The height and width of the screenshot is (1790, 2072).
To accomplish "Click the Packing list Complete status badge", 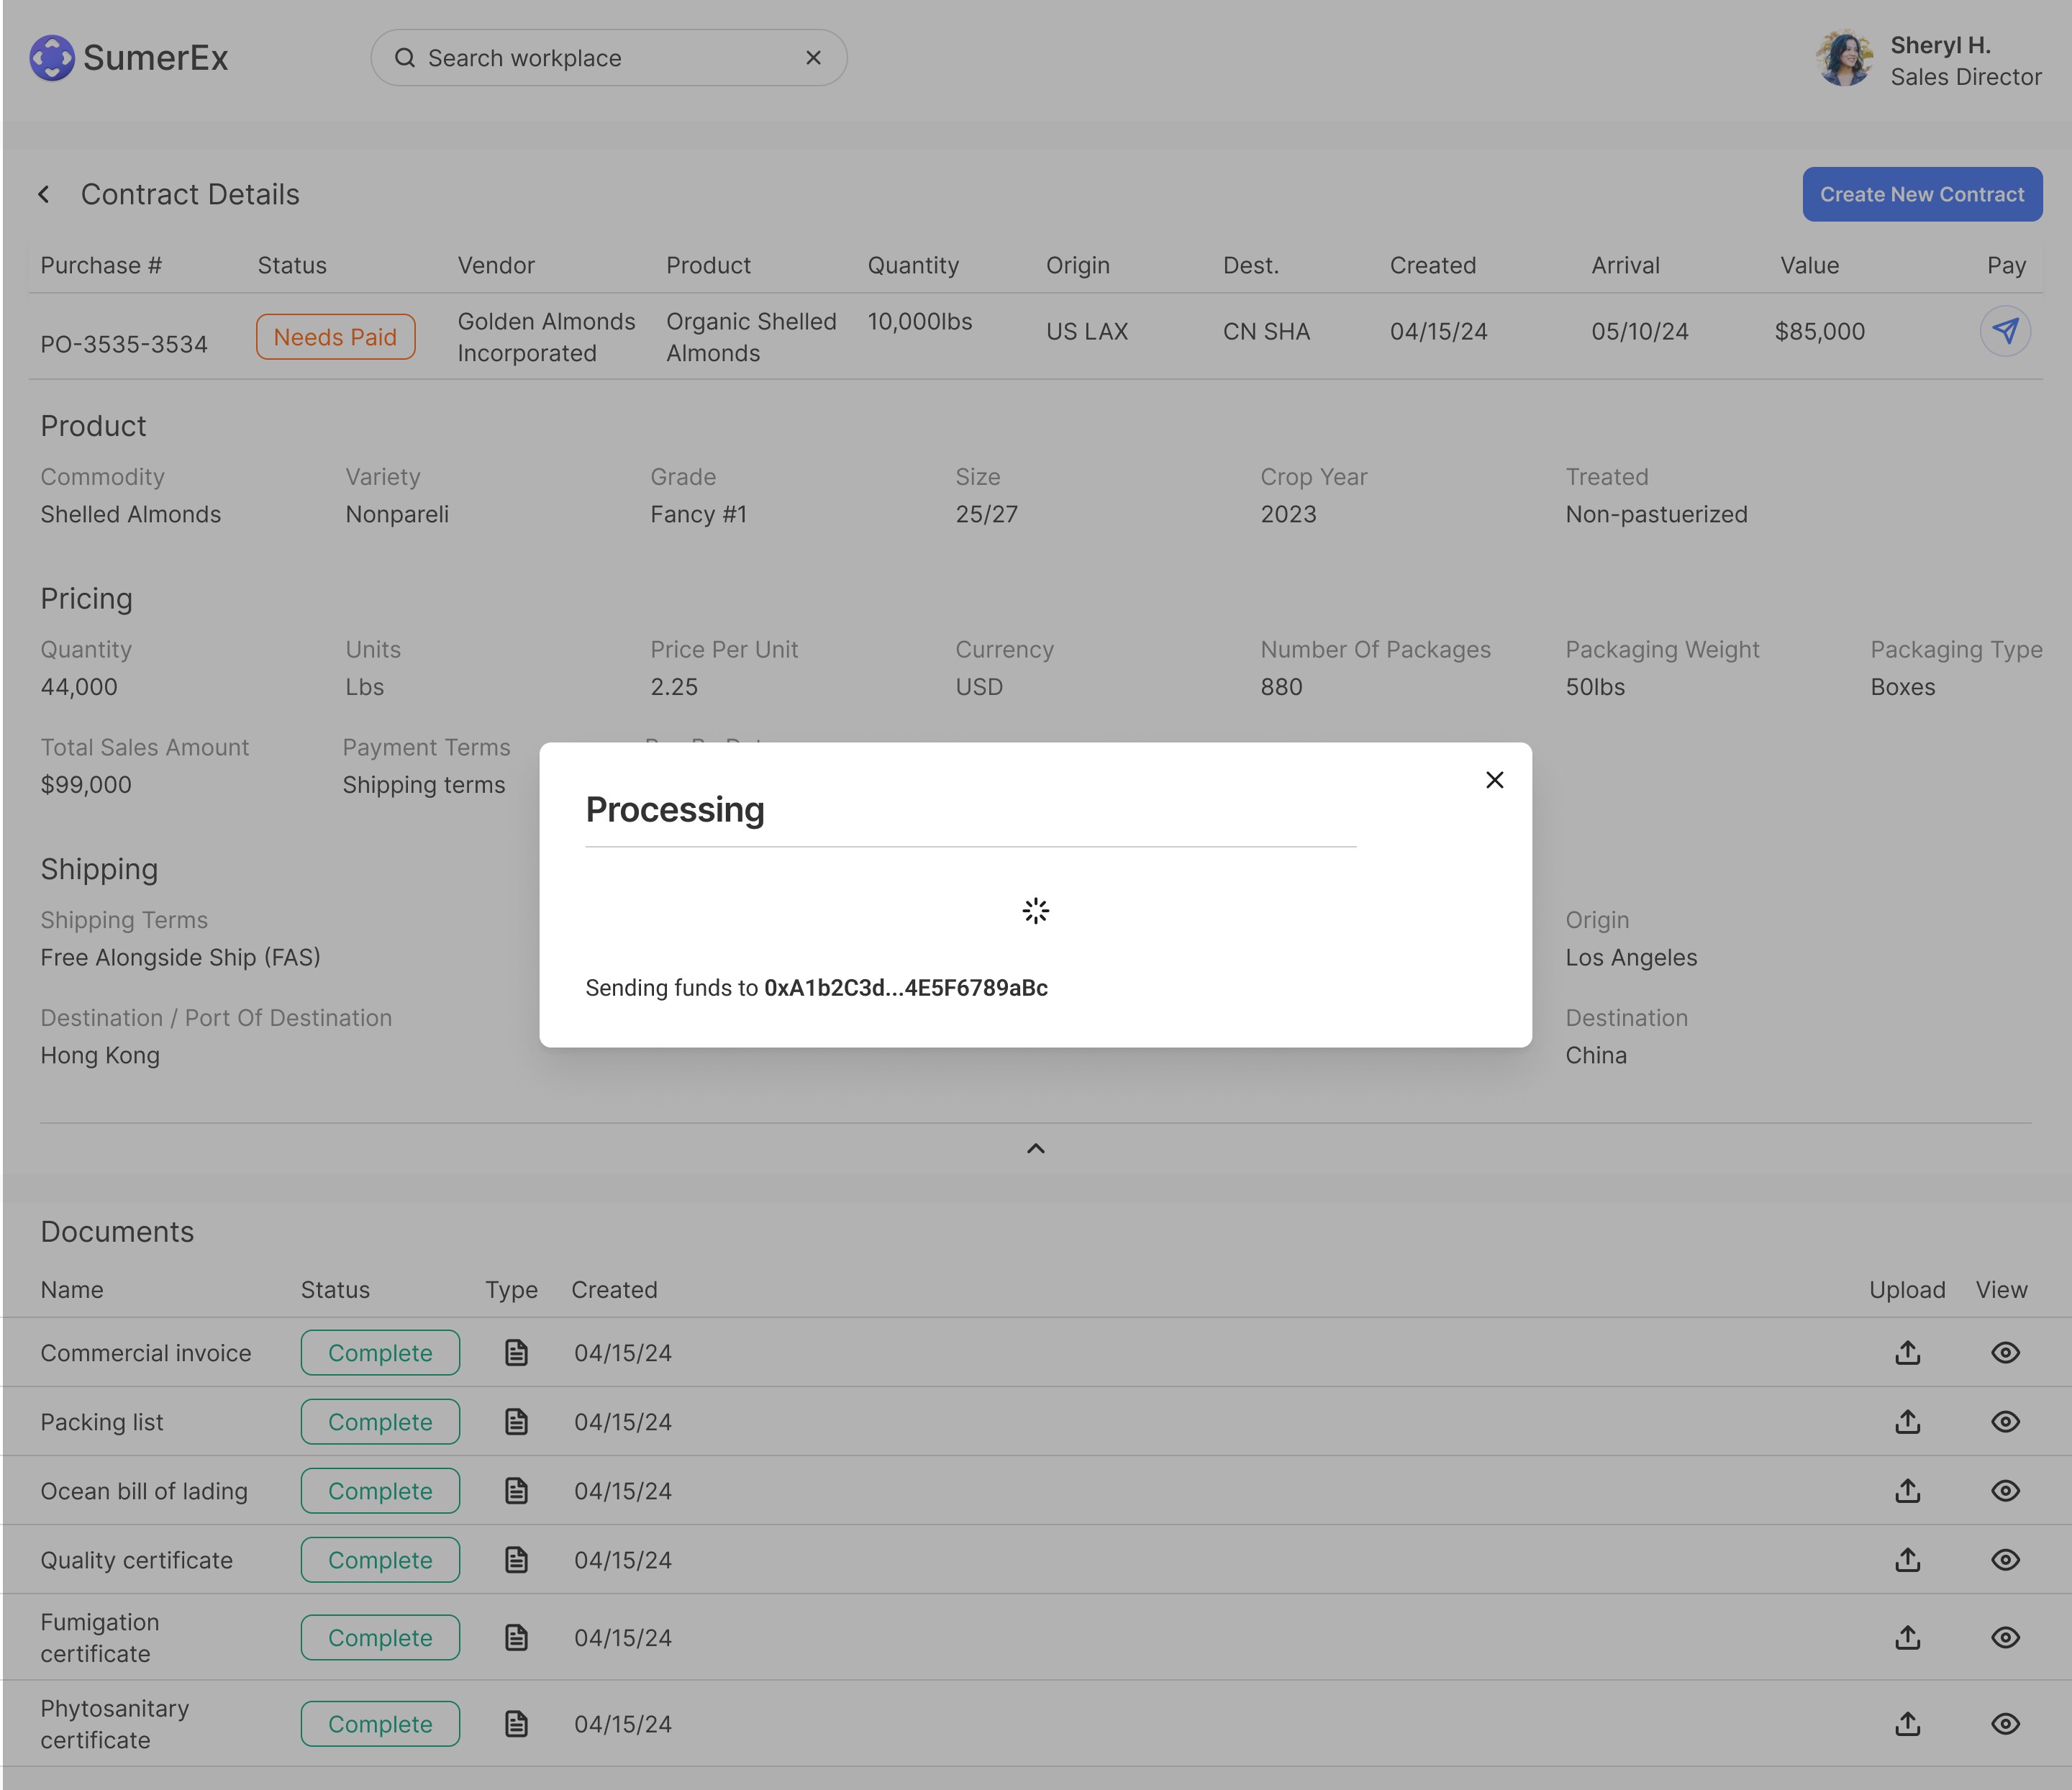I will point(380,1422).
